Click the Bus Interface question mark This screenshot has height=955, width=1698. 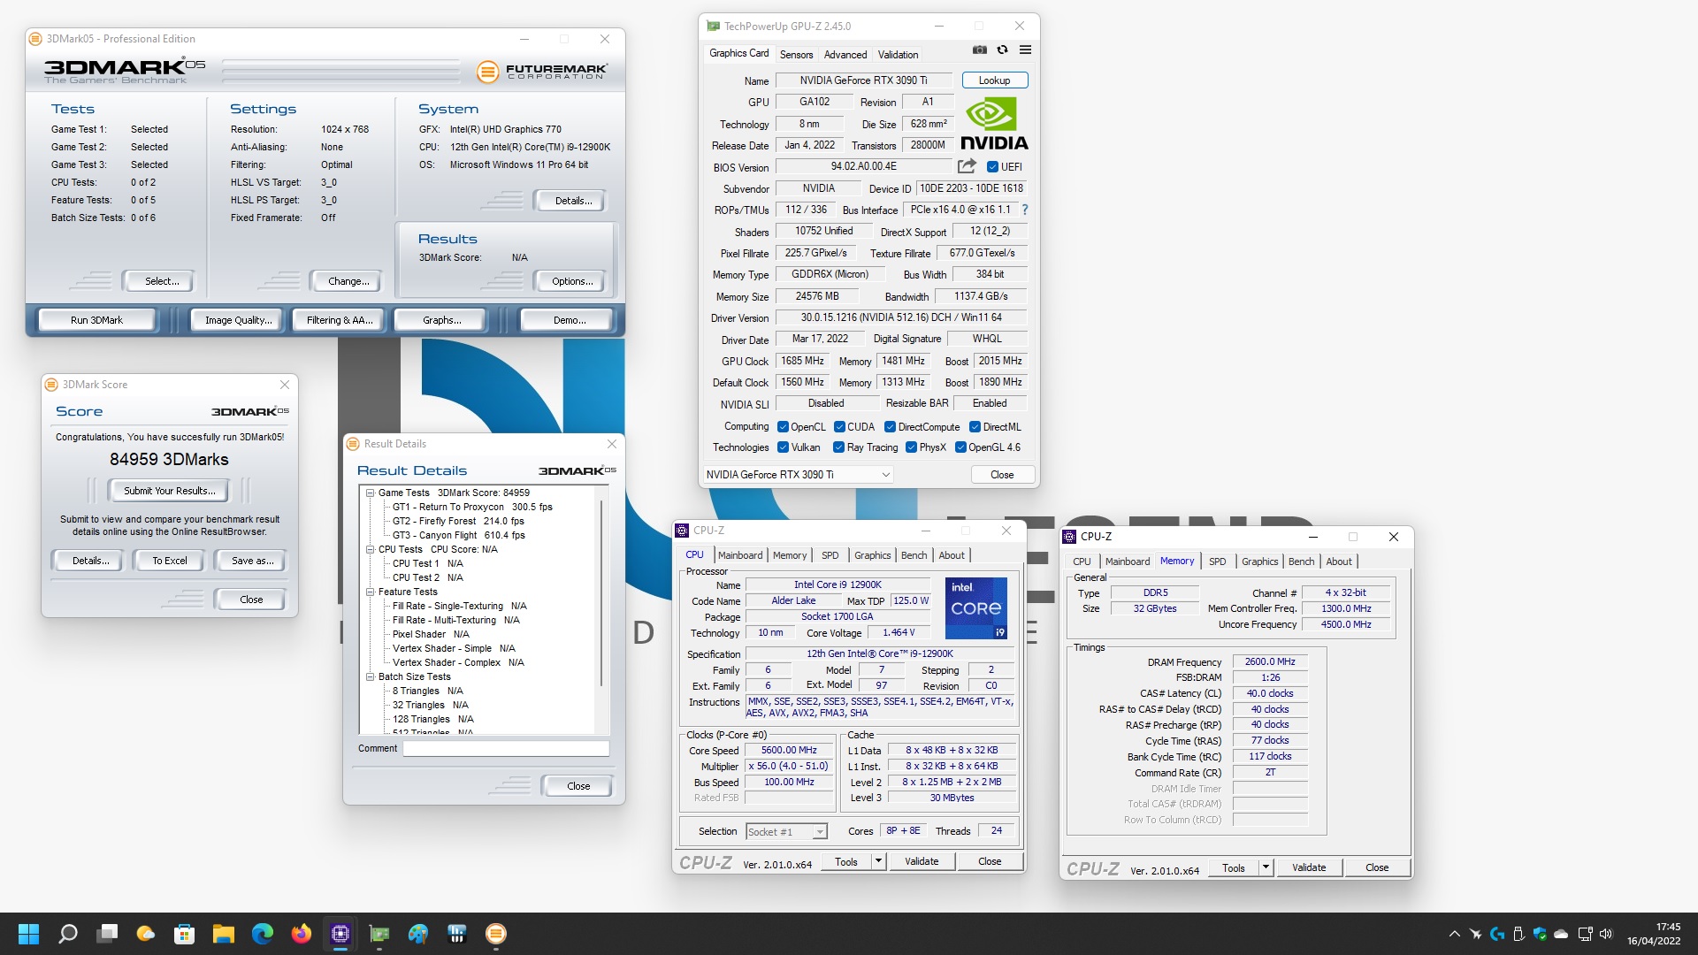point(1025,210)
